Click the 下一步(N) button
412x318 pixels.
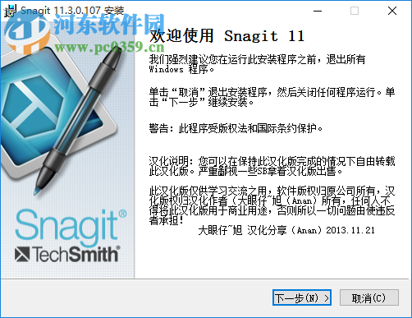click(302, 297)
